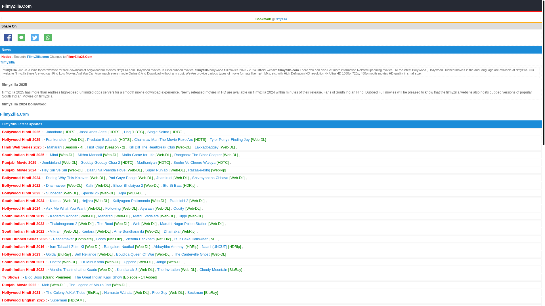Open Jatadhara movie link
Viewport: 545px width, 306px height.
click(x=54, y=132)
